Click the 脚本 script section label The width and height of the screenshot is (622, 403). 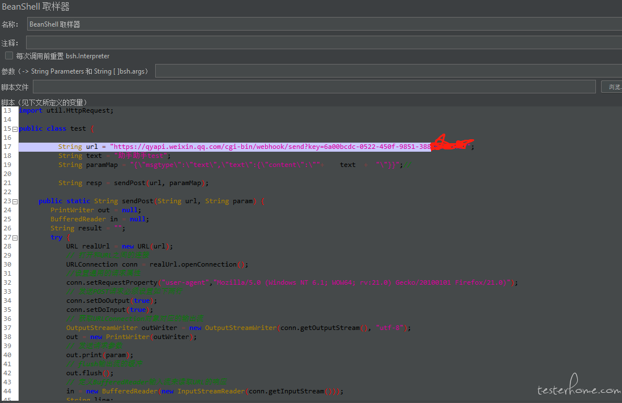[44, 102]
